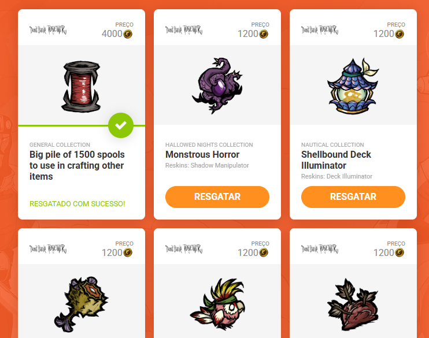Click the coin icon on Shellbound Deck Illuminator card

pos(400,34)
